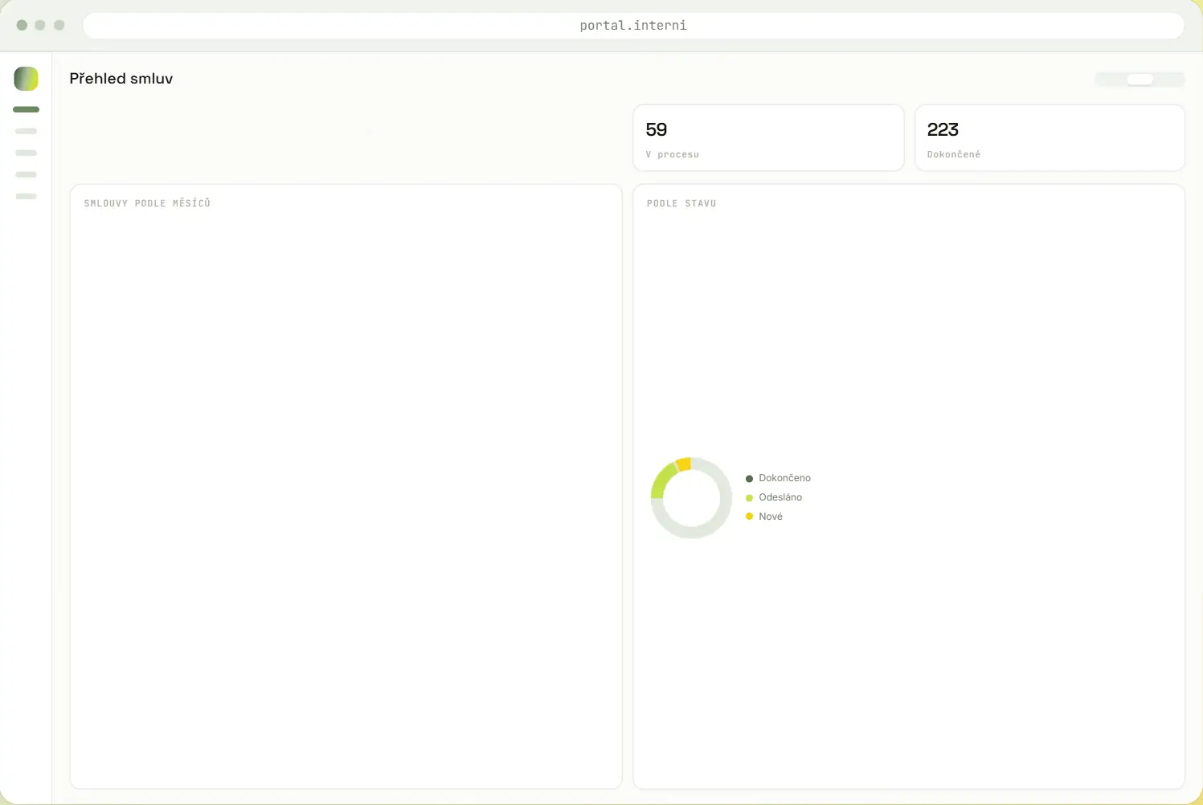Click the lime green Odesláno legend dot
The image size is (1203, 805).
(749, 498)
